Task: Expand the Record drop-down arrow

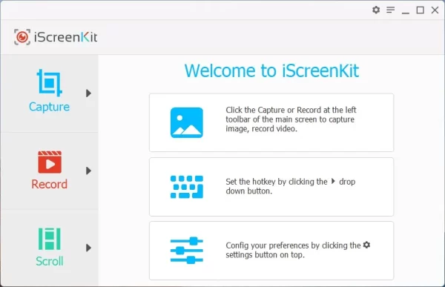Action: [88, 171]
